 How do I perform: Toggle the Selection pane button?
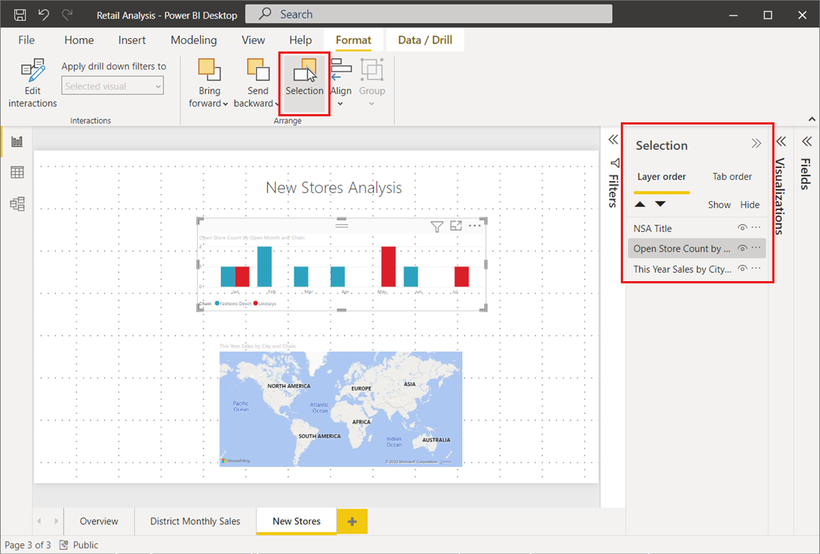click(304, 83)
